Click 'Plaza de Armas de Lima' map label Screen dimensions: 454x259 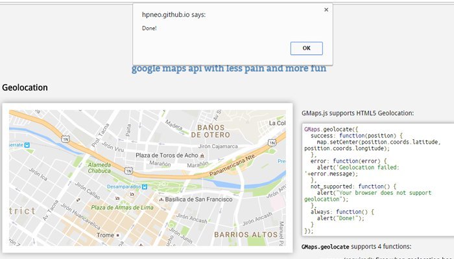click(x=122, y=208)
